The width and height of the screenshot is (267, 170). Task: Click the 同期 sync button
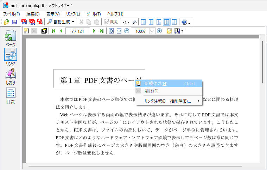(111, 22)
